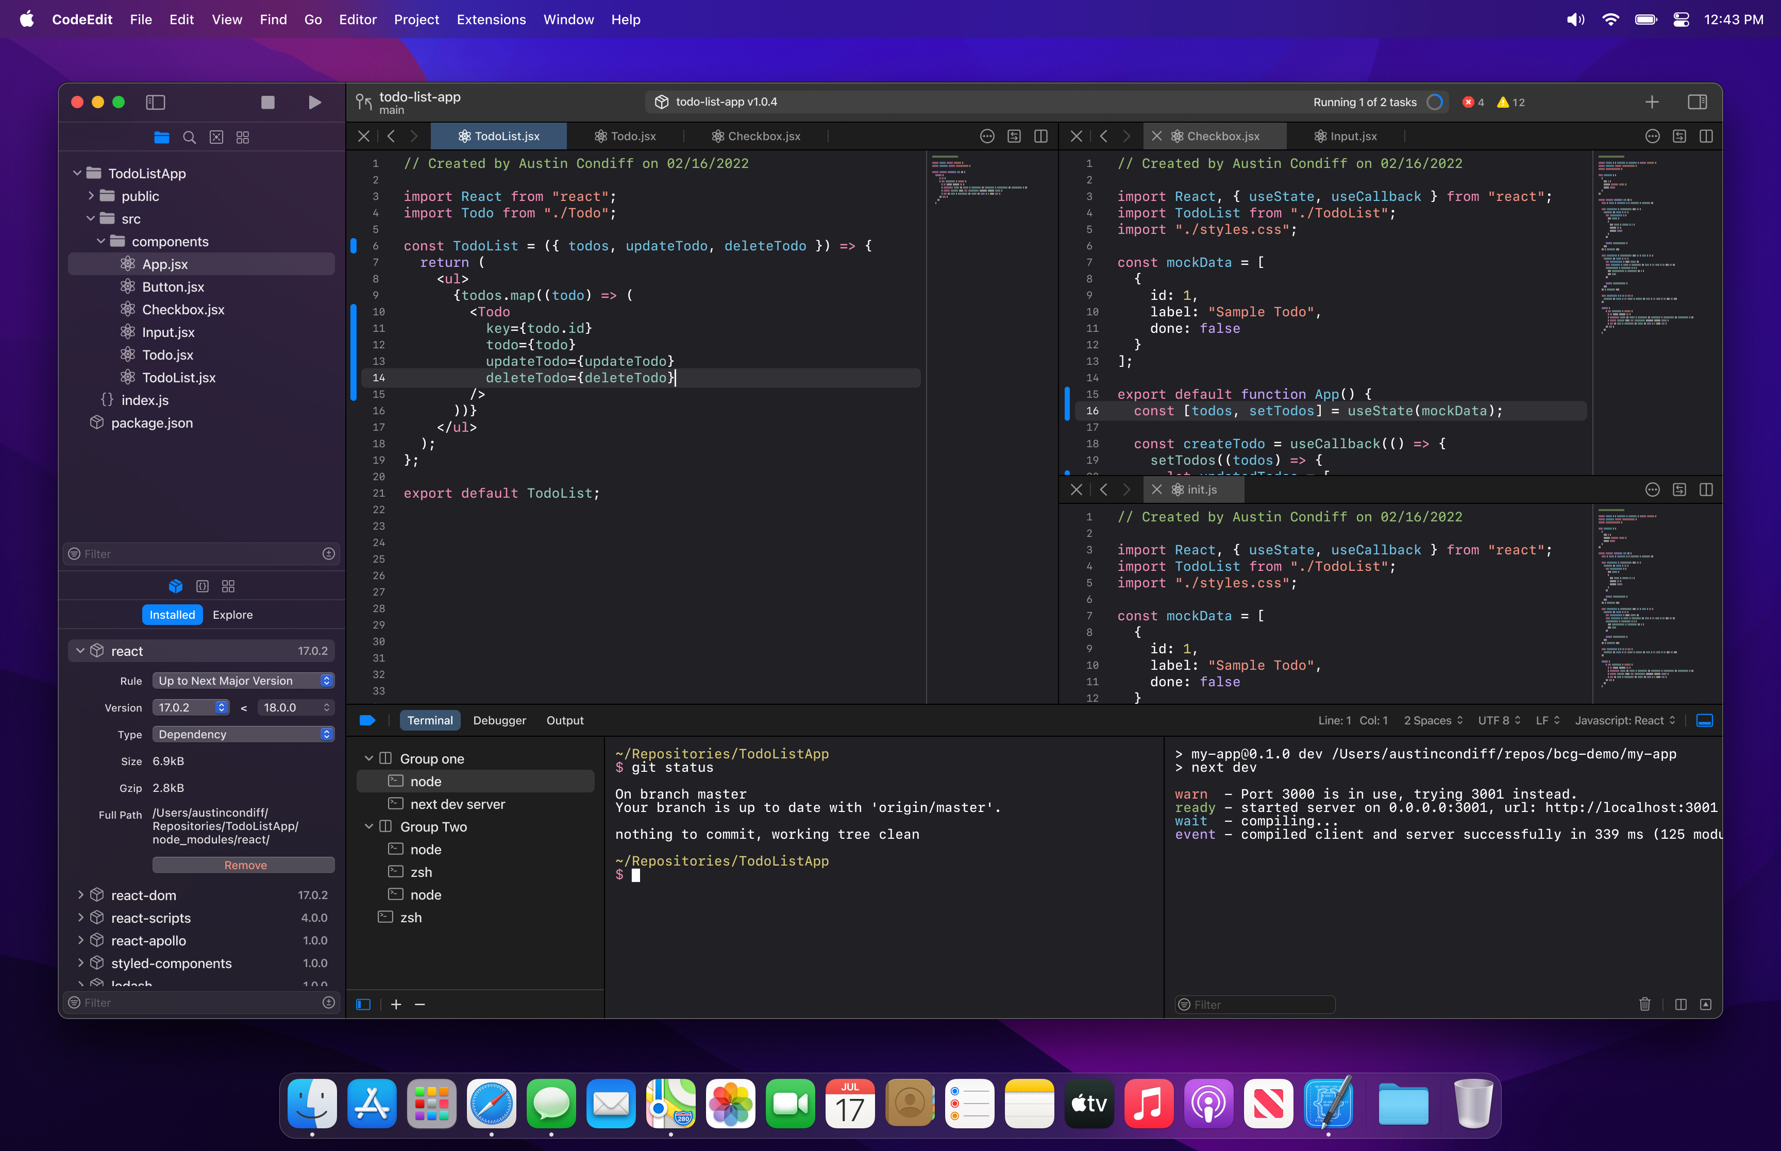Open the project search navigator

[x=190, y=138]
